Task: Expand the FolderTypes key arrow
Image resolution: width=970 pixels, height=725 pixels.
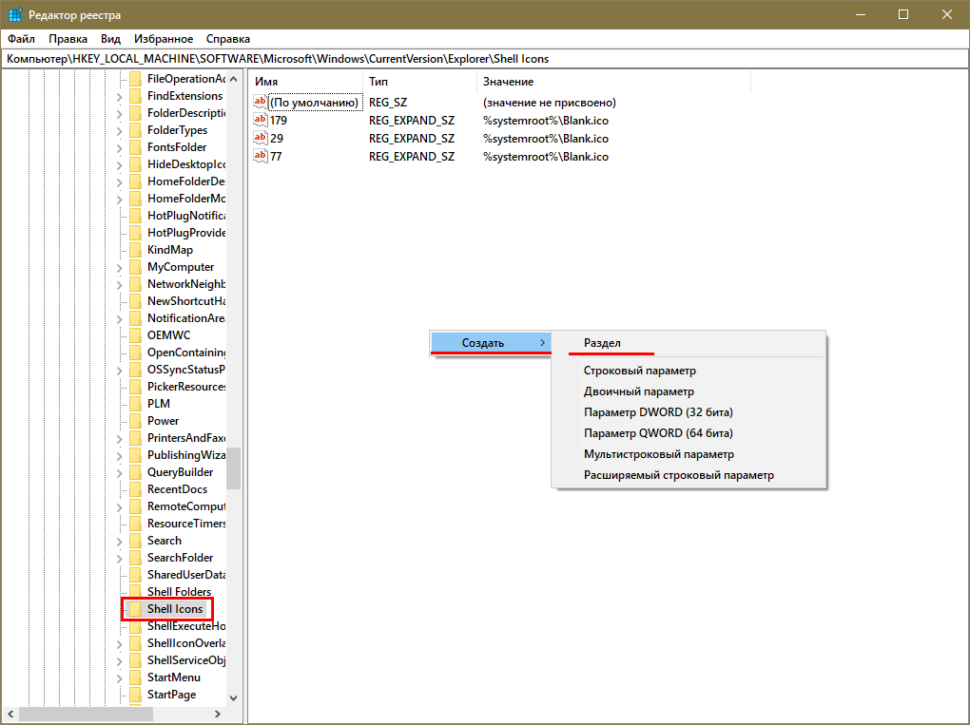Action: [x=119, y=131]
